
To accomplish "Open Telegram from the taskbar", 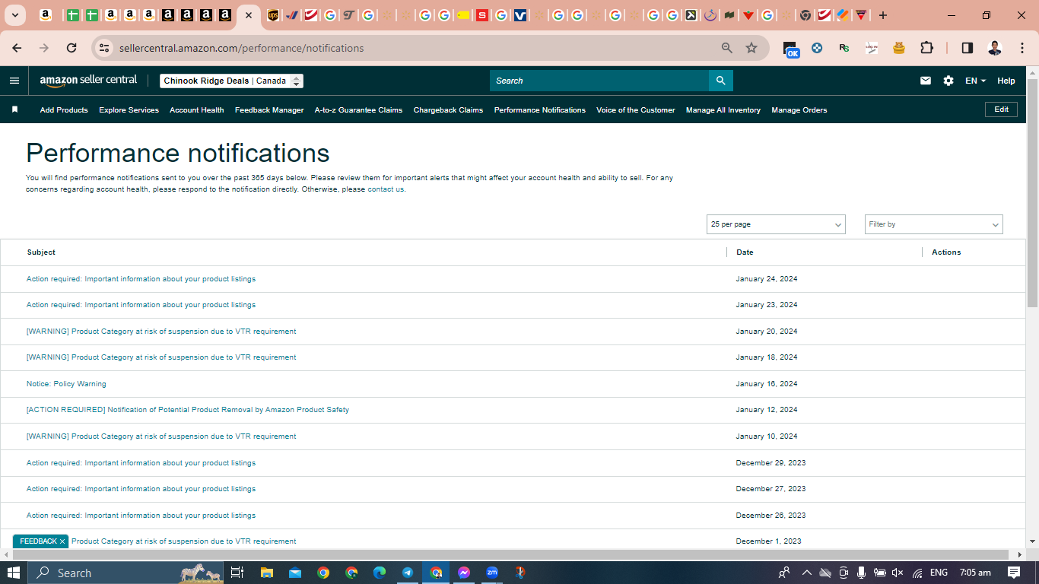I will pyautogui.click(x=408, y=573).
